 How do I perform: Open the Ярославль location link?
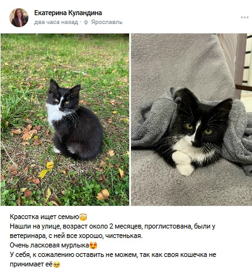pyautogui.click(x=106, y=22)
